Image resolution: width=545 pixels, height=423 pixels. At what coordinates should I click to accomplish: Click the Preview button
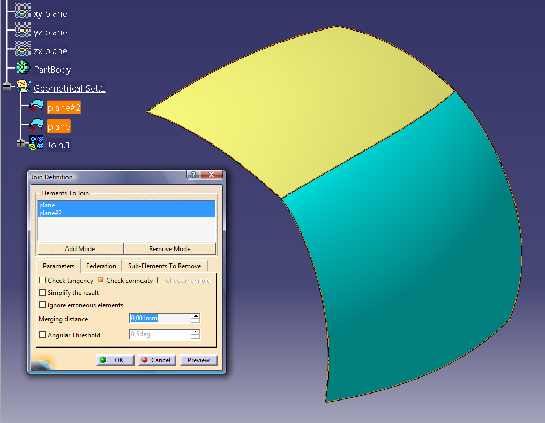[198, 360]
